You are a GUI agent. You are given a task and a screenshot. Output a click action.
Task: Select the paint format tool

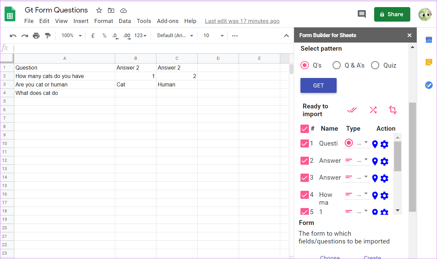pyautogui.click(x=48, y=36)
